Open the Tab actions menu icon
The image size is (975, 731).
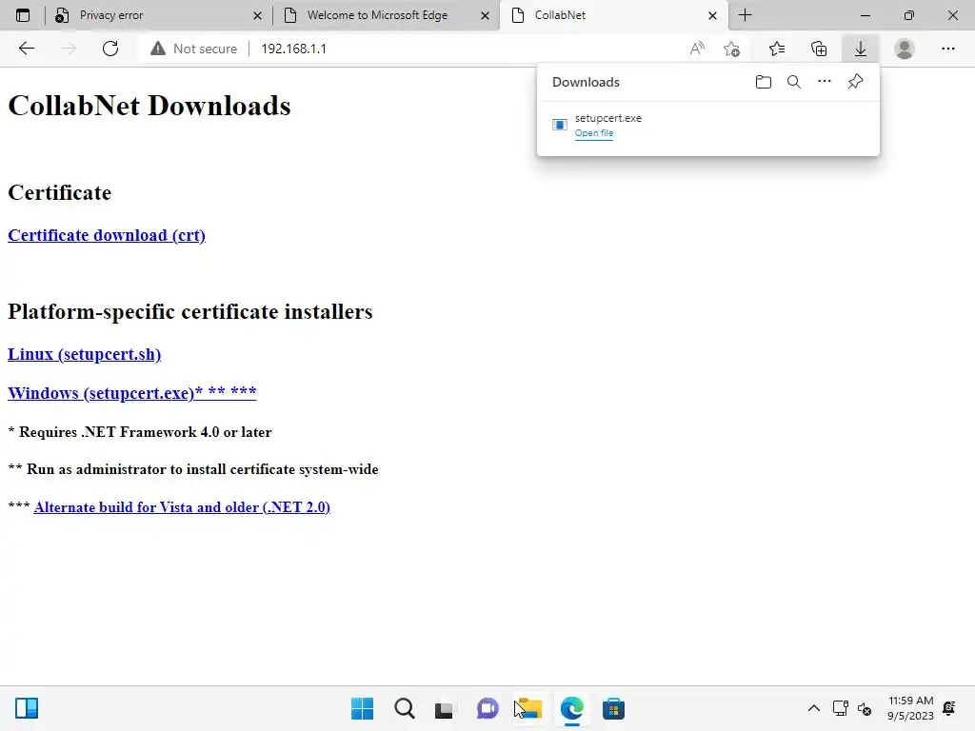click(x=23, y=15)
